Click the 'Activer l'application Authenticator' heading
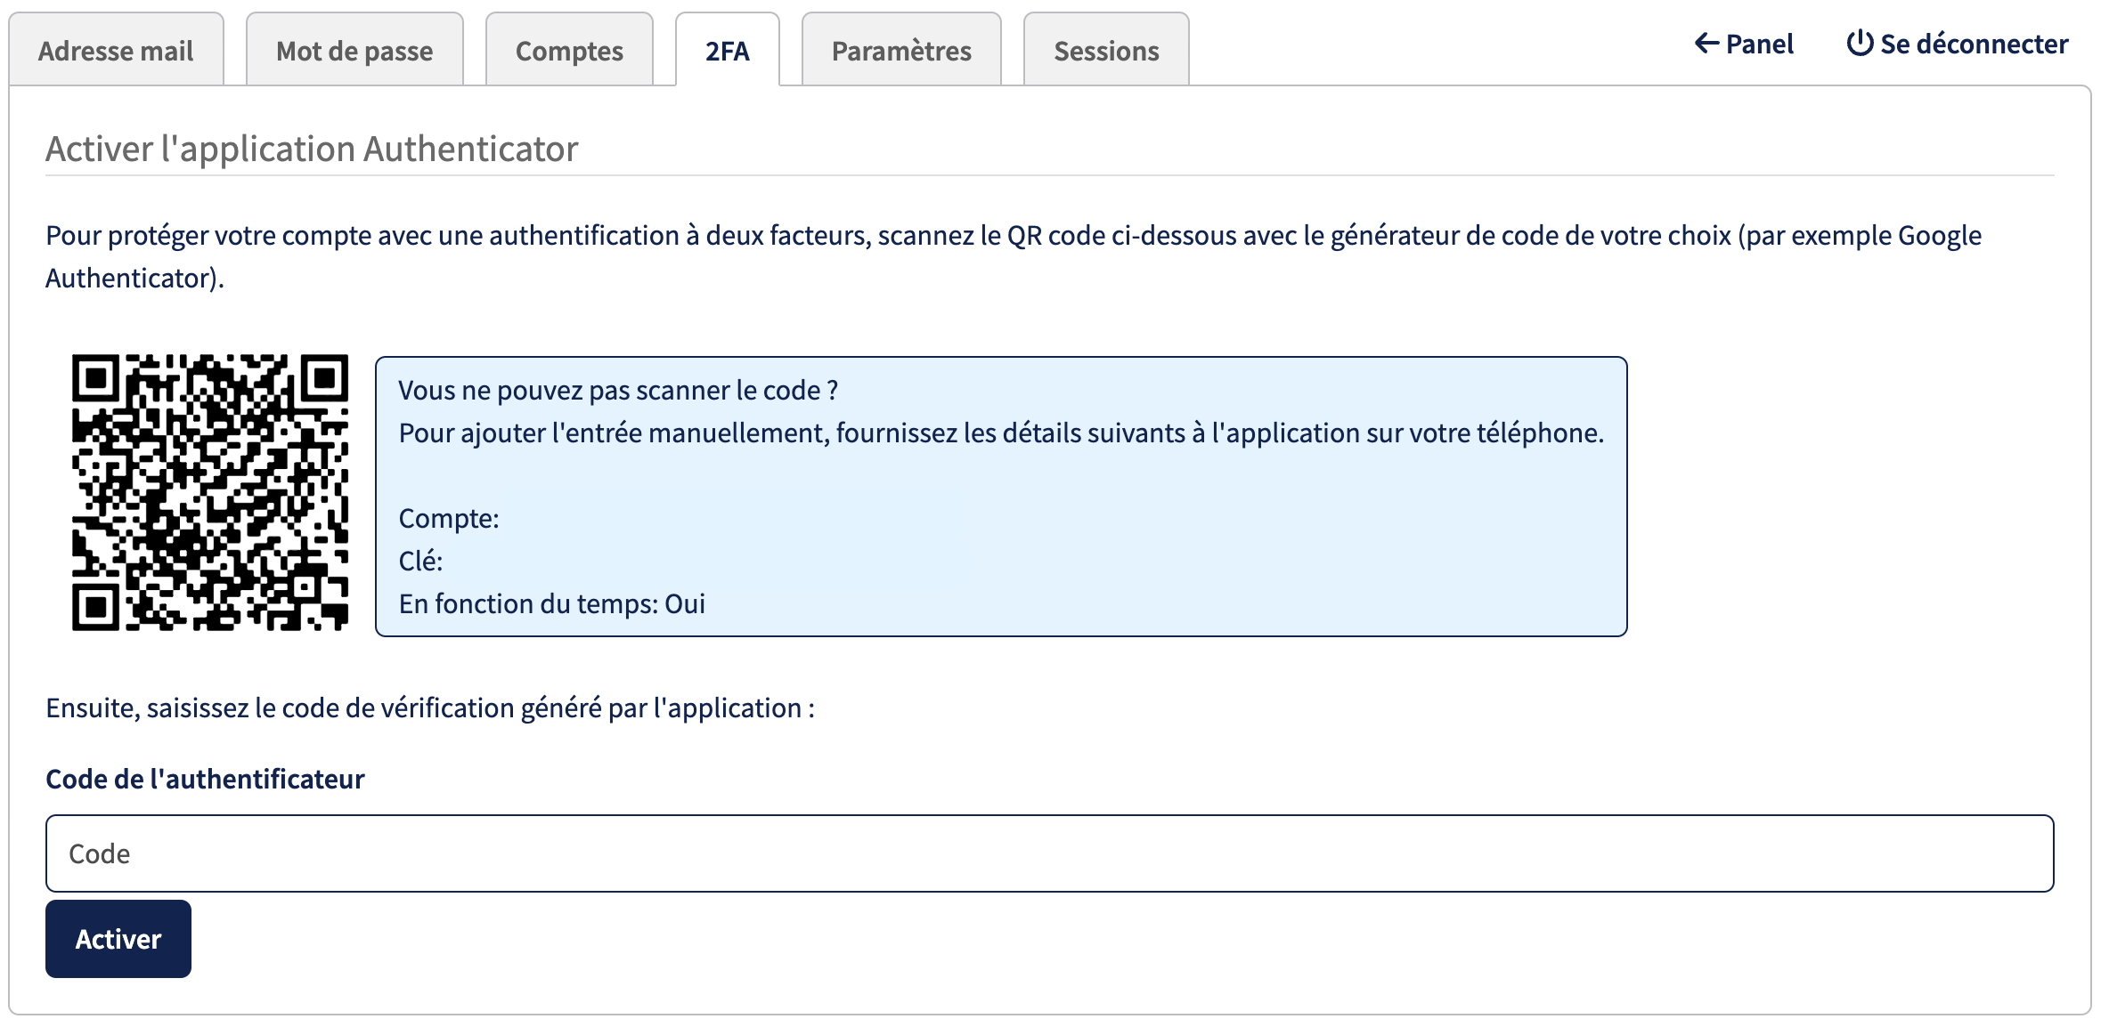The height and width of the screenshot is (1027, 2109). coord(312,149)
